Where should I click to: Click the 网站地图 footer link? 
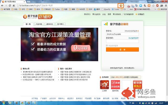coord(88,98)
